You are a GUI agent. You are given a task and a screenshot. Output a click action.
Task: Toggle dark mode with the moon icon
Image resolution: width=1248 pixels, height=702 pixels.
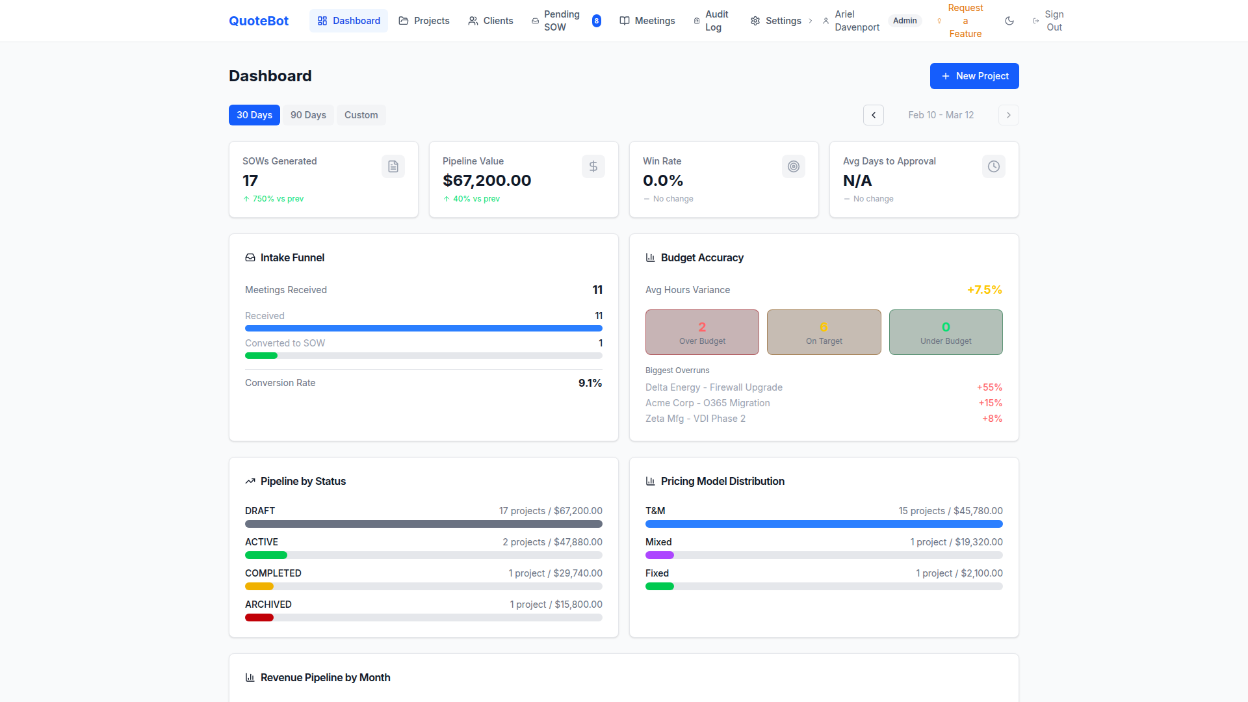(x=1009, y=21)
